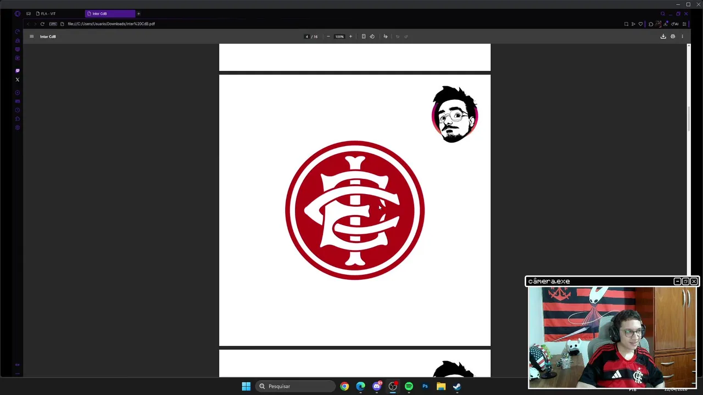The width and height of the screenshot is (703, 395).
Task: Open sidebar settings gear icon
Action: (18, 128)
